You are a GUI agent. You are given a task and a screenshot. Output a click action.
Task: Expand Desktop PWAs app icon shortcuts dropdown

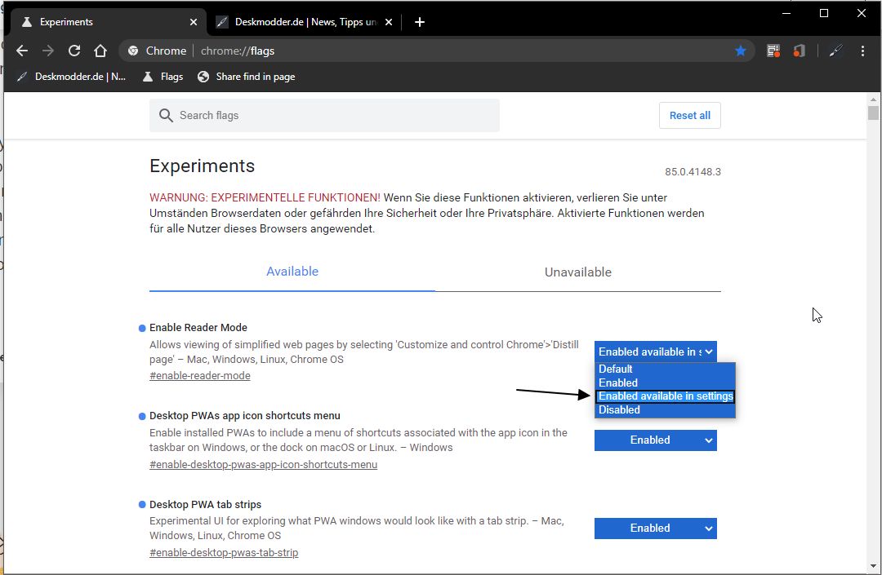[655, 440]
